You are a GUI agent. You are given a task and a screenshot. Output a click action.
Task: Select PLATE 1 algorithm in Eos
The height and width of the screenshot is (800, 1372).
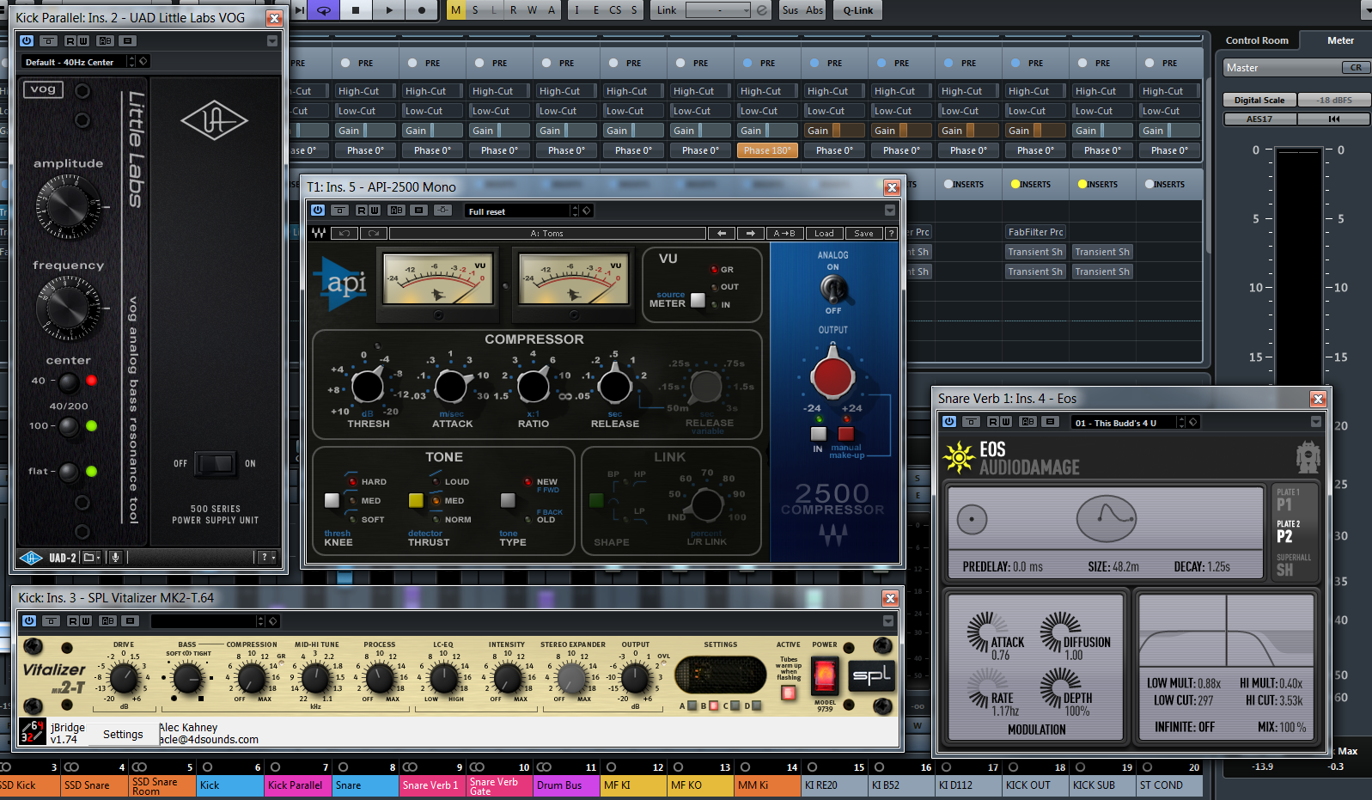(x=1288, y=500)
